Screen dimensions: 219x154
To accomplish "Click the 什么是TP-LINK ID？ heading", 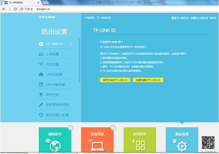I will click(111, 42).
